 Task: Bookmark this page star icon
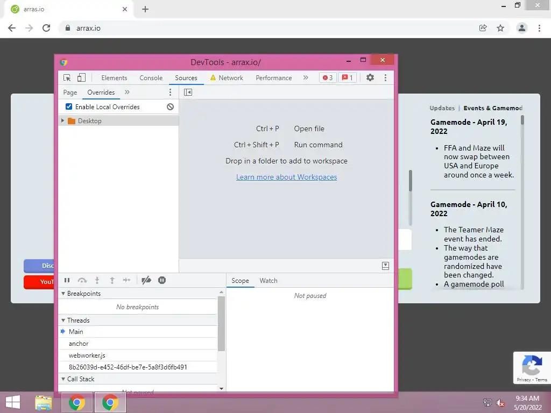click(500, 28)
